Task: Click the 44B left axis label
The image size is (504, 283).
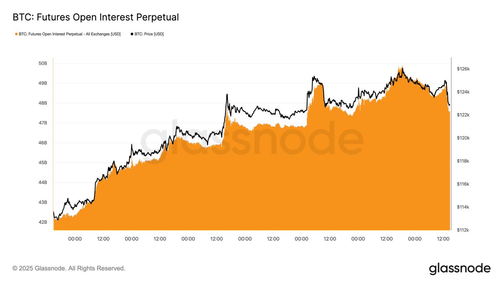Action: (43, 182)
